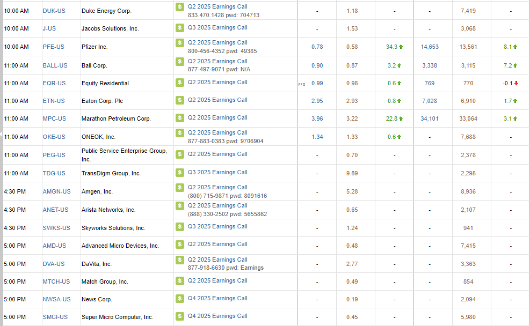
Task: Click the green up arrow beside Marathon 22.8
Action: pyautogui.click(x=401, y=119)
